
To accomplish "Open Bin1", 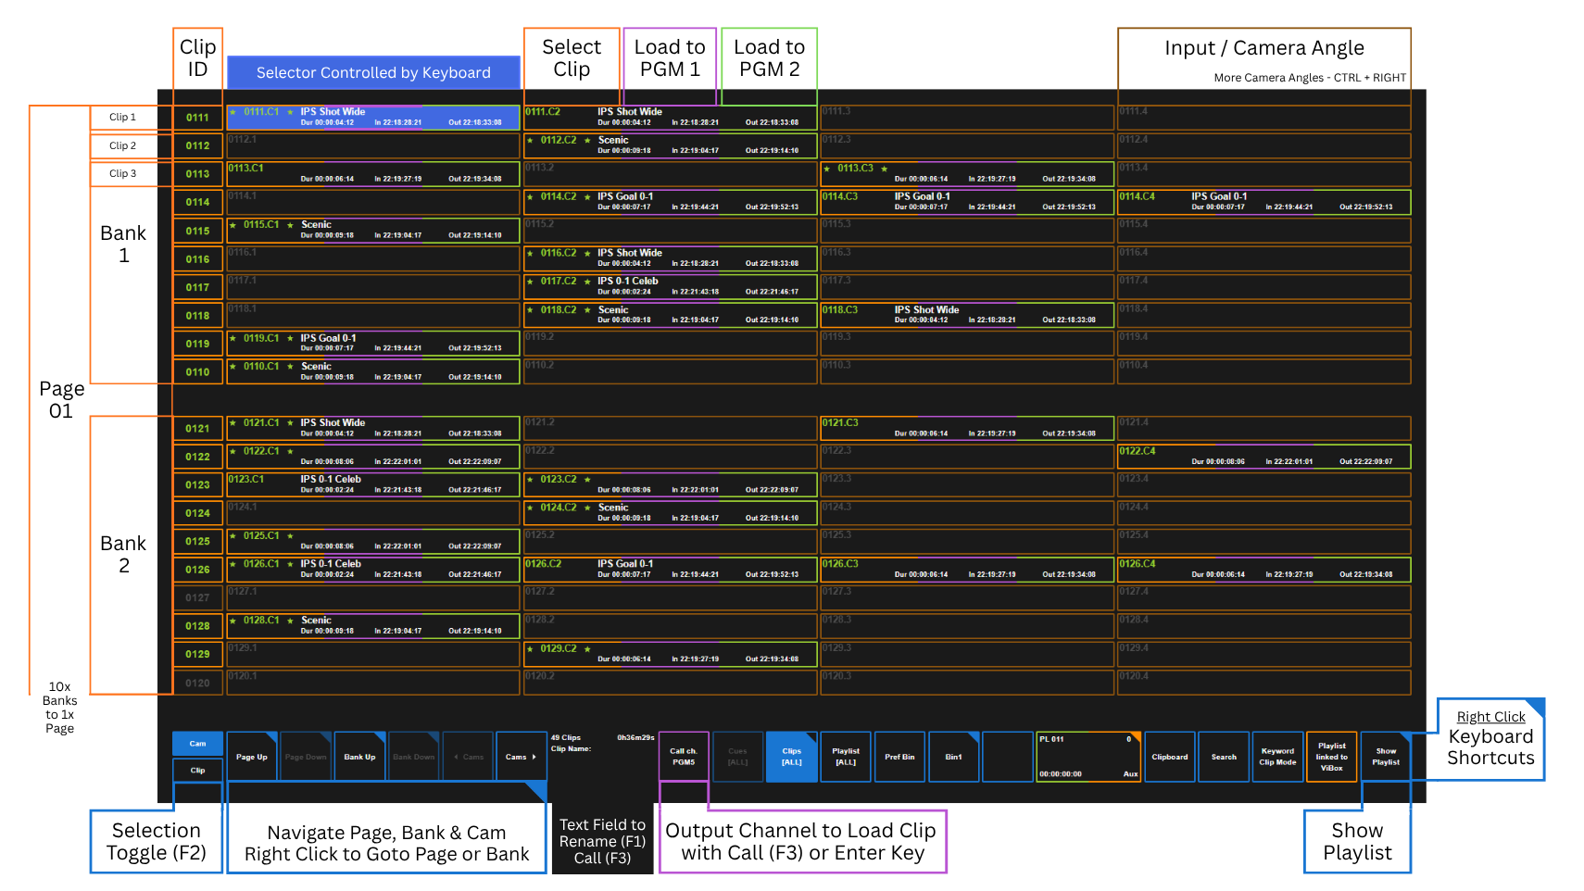I will pos(954,757).
